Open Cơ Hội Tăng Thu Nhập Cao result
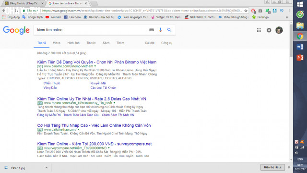 pos(94,125)
